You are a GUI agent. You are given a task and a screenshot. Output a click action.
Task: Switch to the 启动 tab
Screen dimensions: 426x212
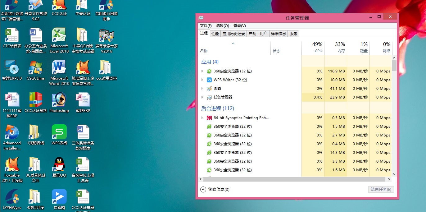(252, 34)
